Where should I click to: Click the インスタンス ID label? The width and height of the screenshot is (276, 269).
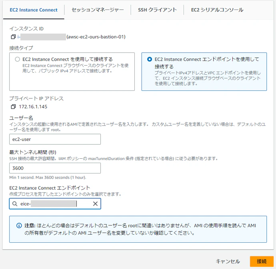pyautogui.click(x=26, y=28)
